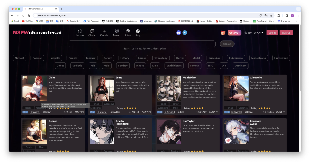This screenshot has width=310, height=163.
Task: Click the Sign Up button
Action: click(286, 33)
